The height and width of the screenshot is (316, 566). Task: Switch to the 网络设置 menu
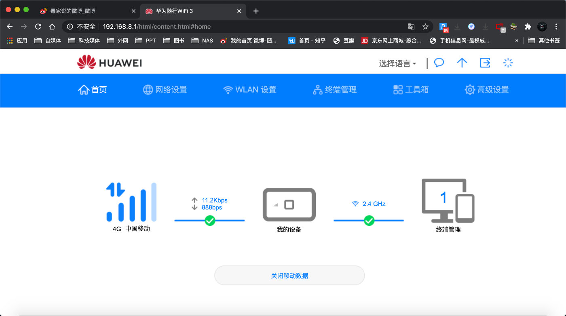165,90
